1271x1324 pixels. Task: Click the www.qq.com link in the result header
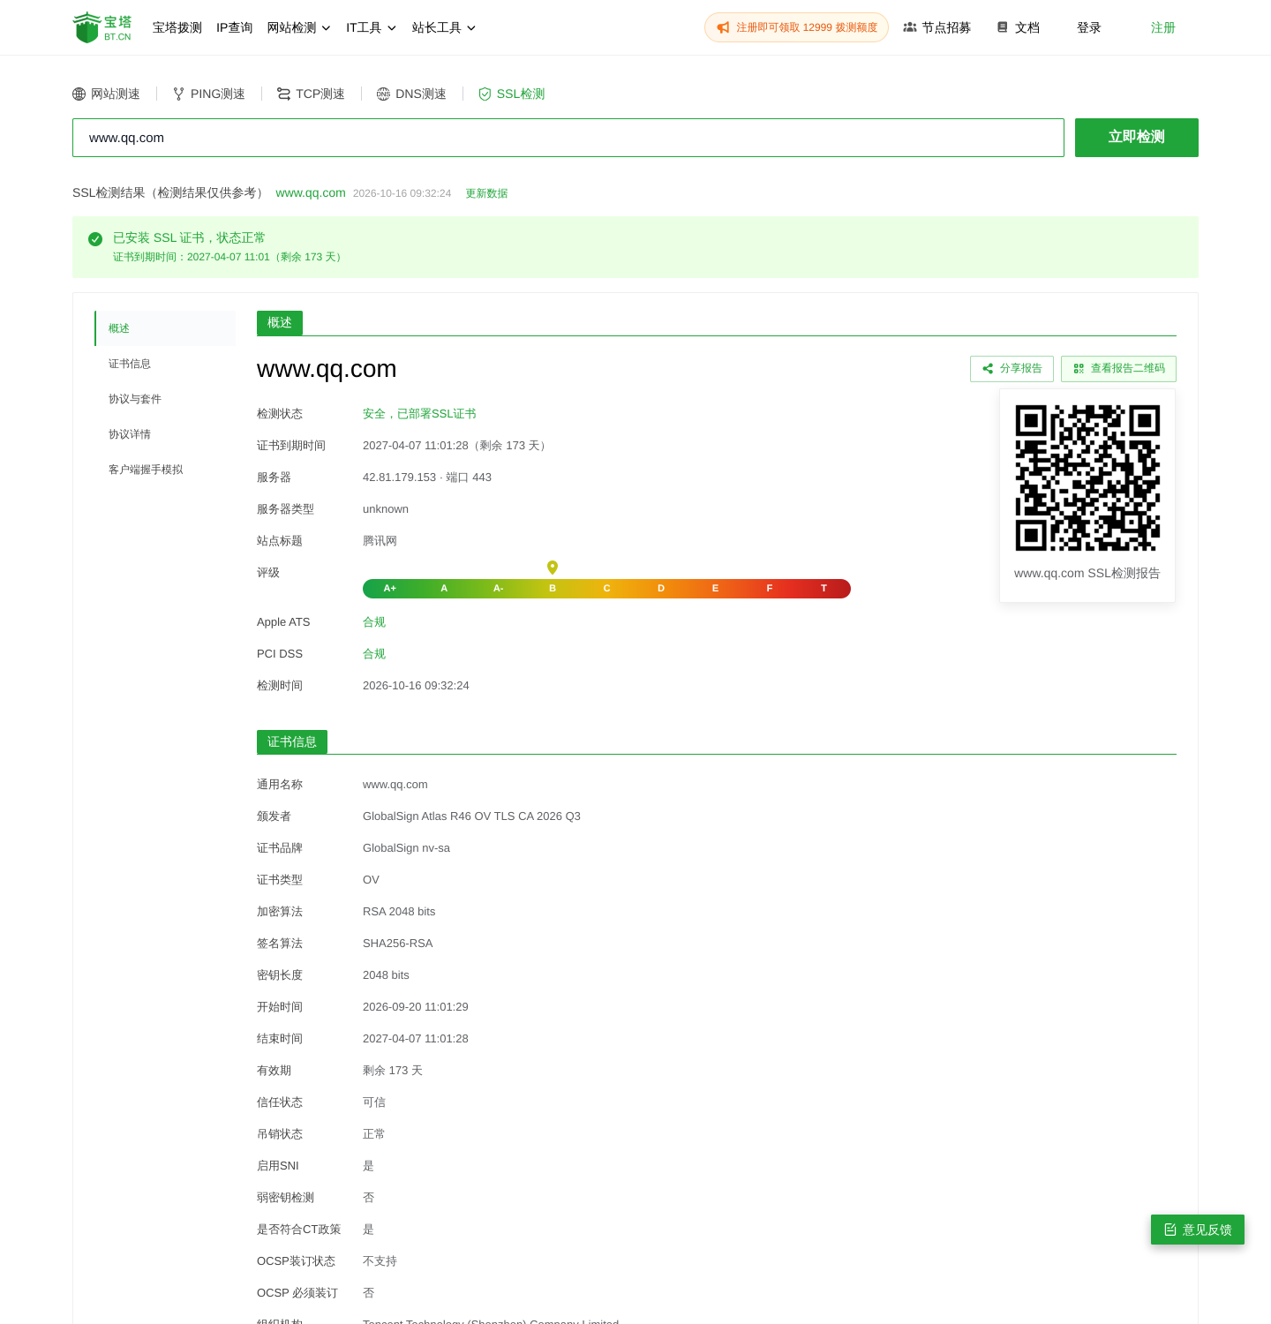point(311,192)
